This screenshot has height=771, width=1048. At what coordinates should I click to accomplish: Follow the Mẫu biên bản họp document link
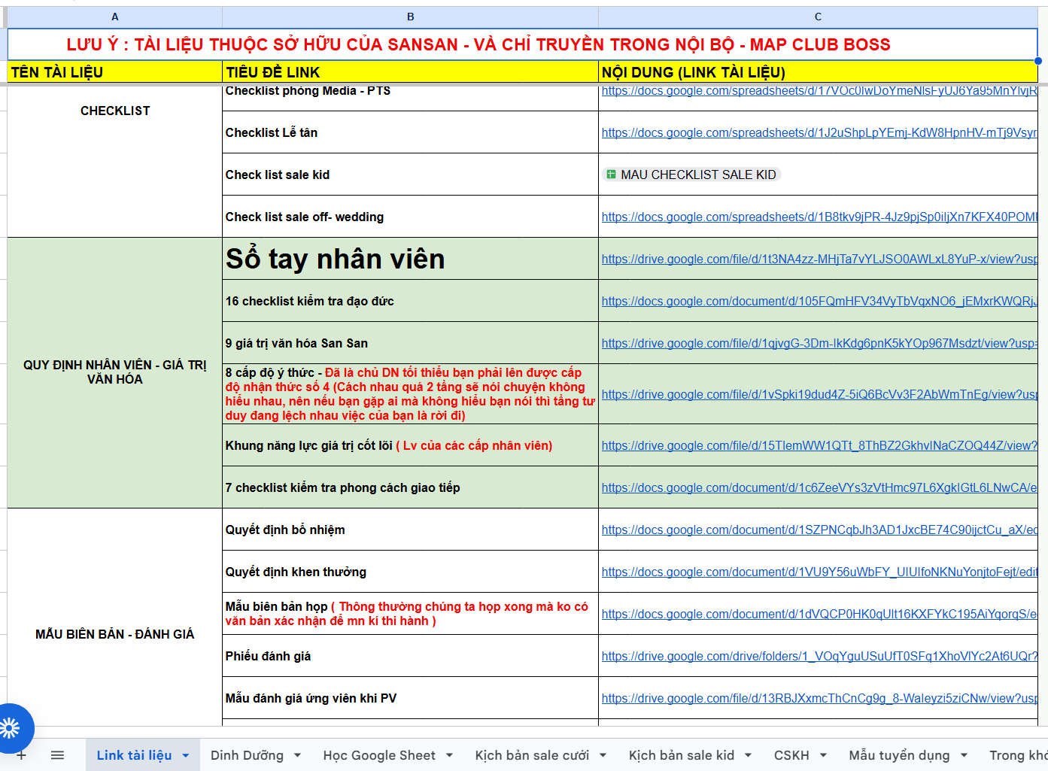(819, 614)
